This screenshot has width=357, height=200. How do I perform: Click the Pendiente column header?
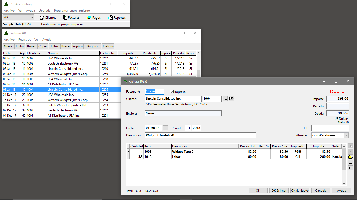coord(150,53)
